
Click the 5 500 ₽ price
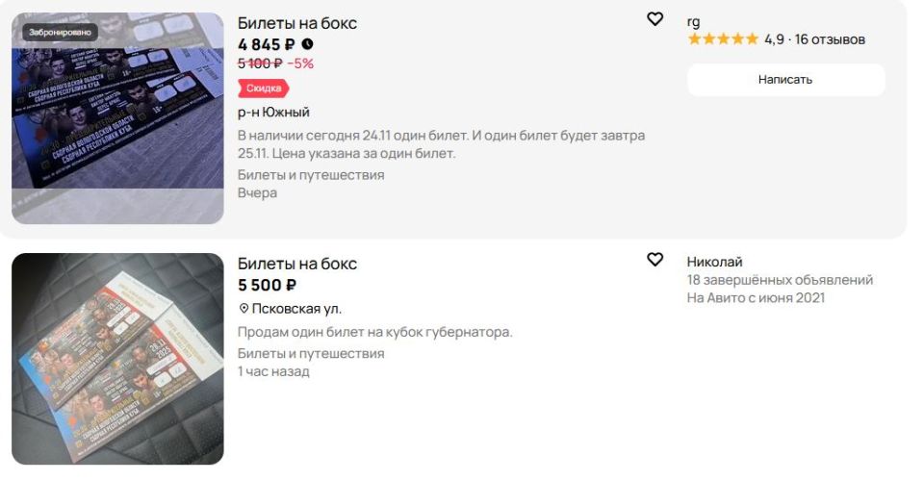pyautogui.click(x=267, y=285)
